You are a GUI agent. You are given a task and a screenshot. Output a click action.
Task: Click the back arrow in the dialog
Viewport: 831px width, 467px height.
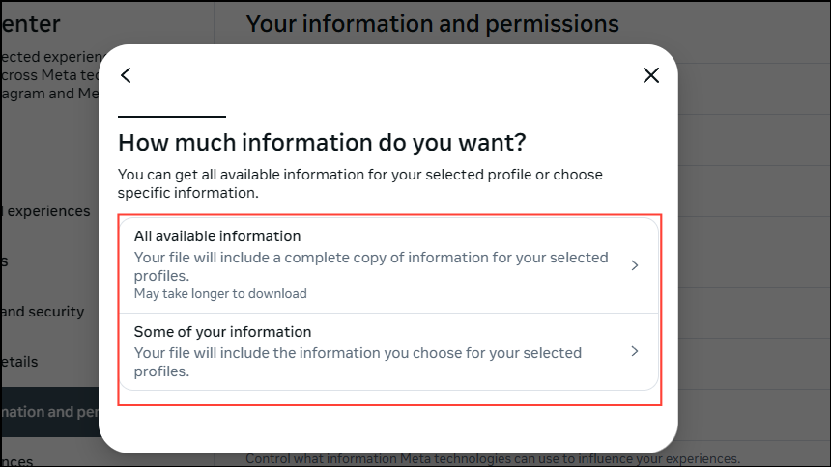point(126,75)
